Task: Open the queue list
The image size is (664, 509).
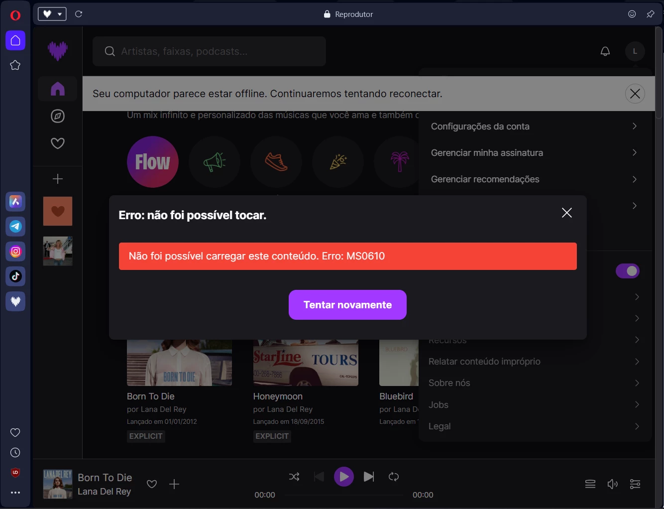Action: [x=590, y=484]
